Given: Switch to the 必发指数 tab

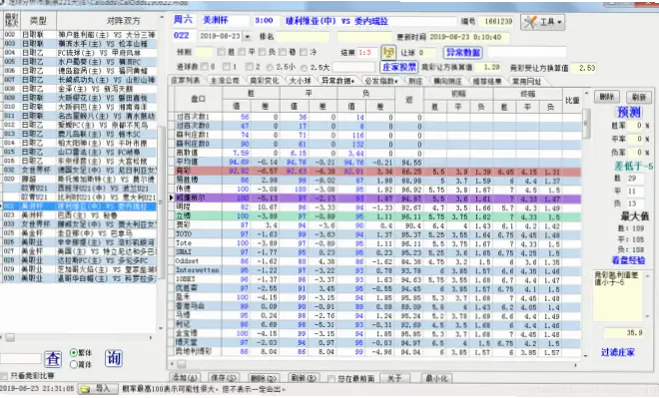Looking at the screenshot, I should (381, 81).
